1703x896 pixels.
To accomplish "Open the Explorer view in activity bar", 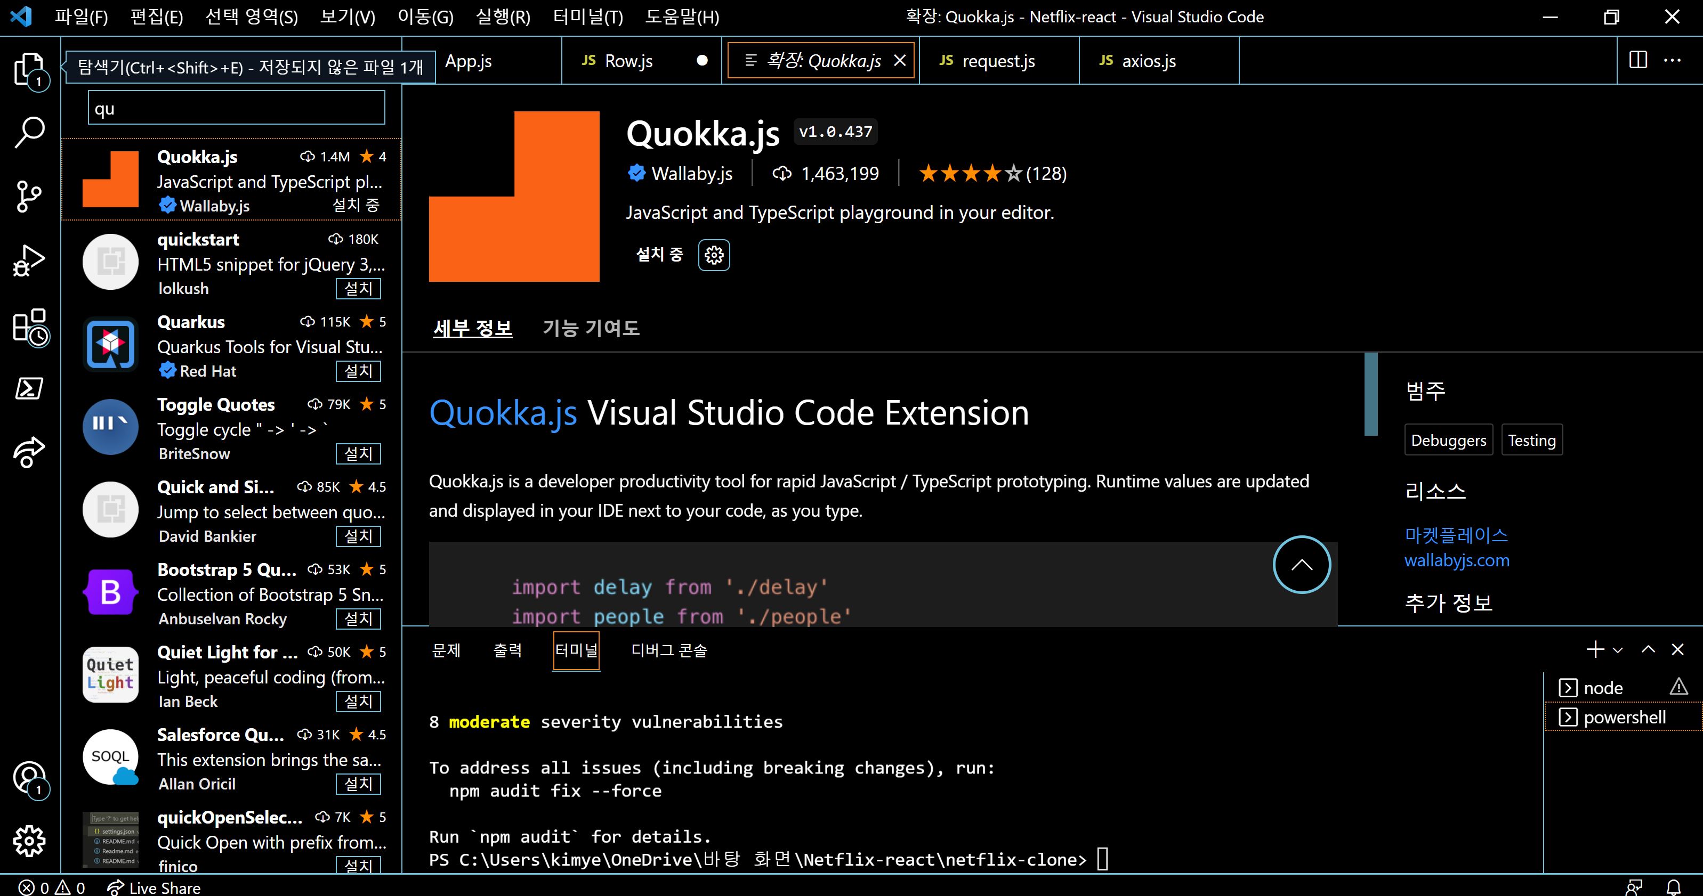I will click(29, 69).
